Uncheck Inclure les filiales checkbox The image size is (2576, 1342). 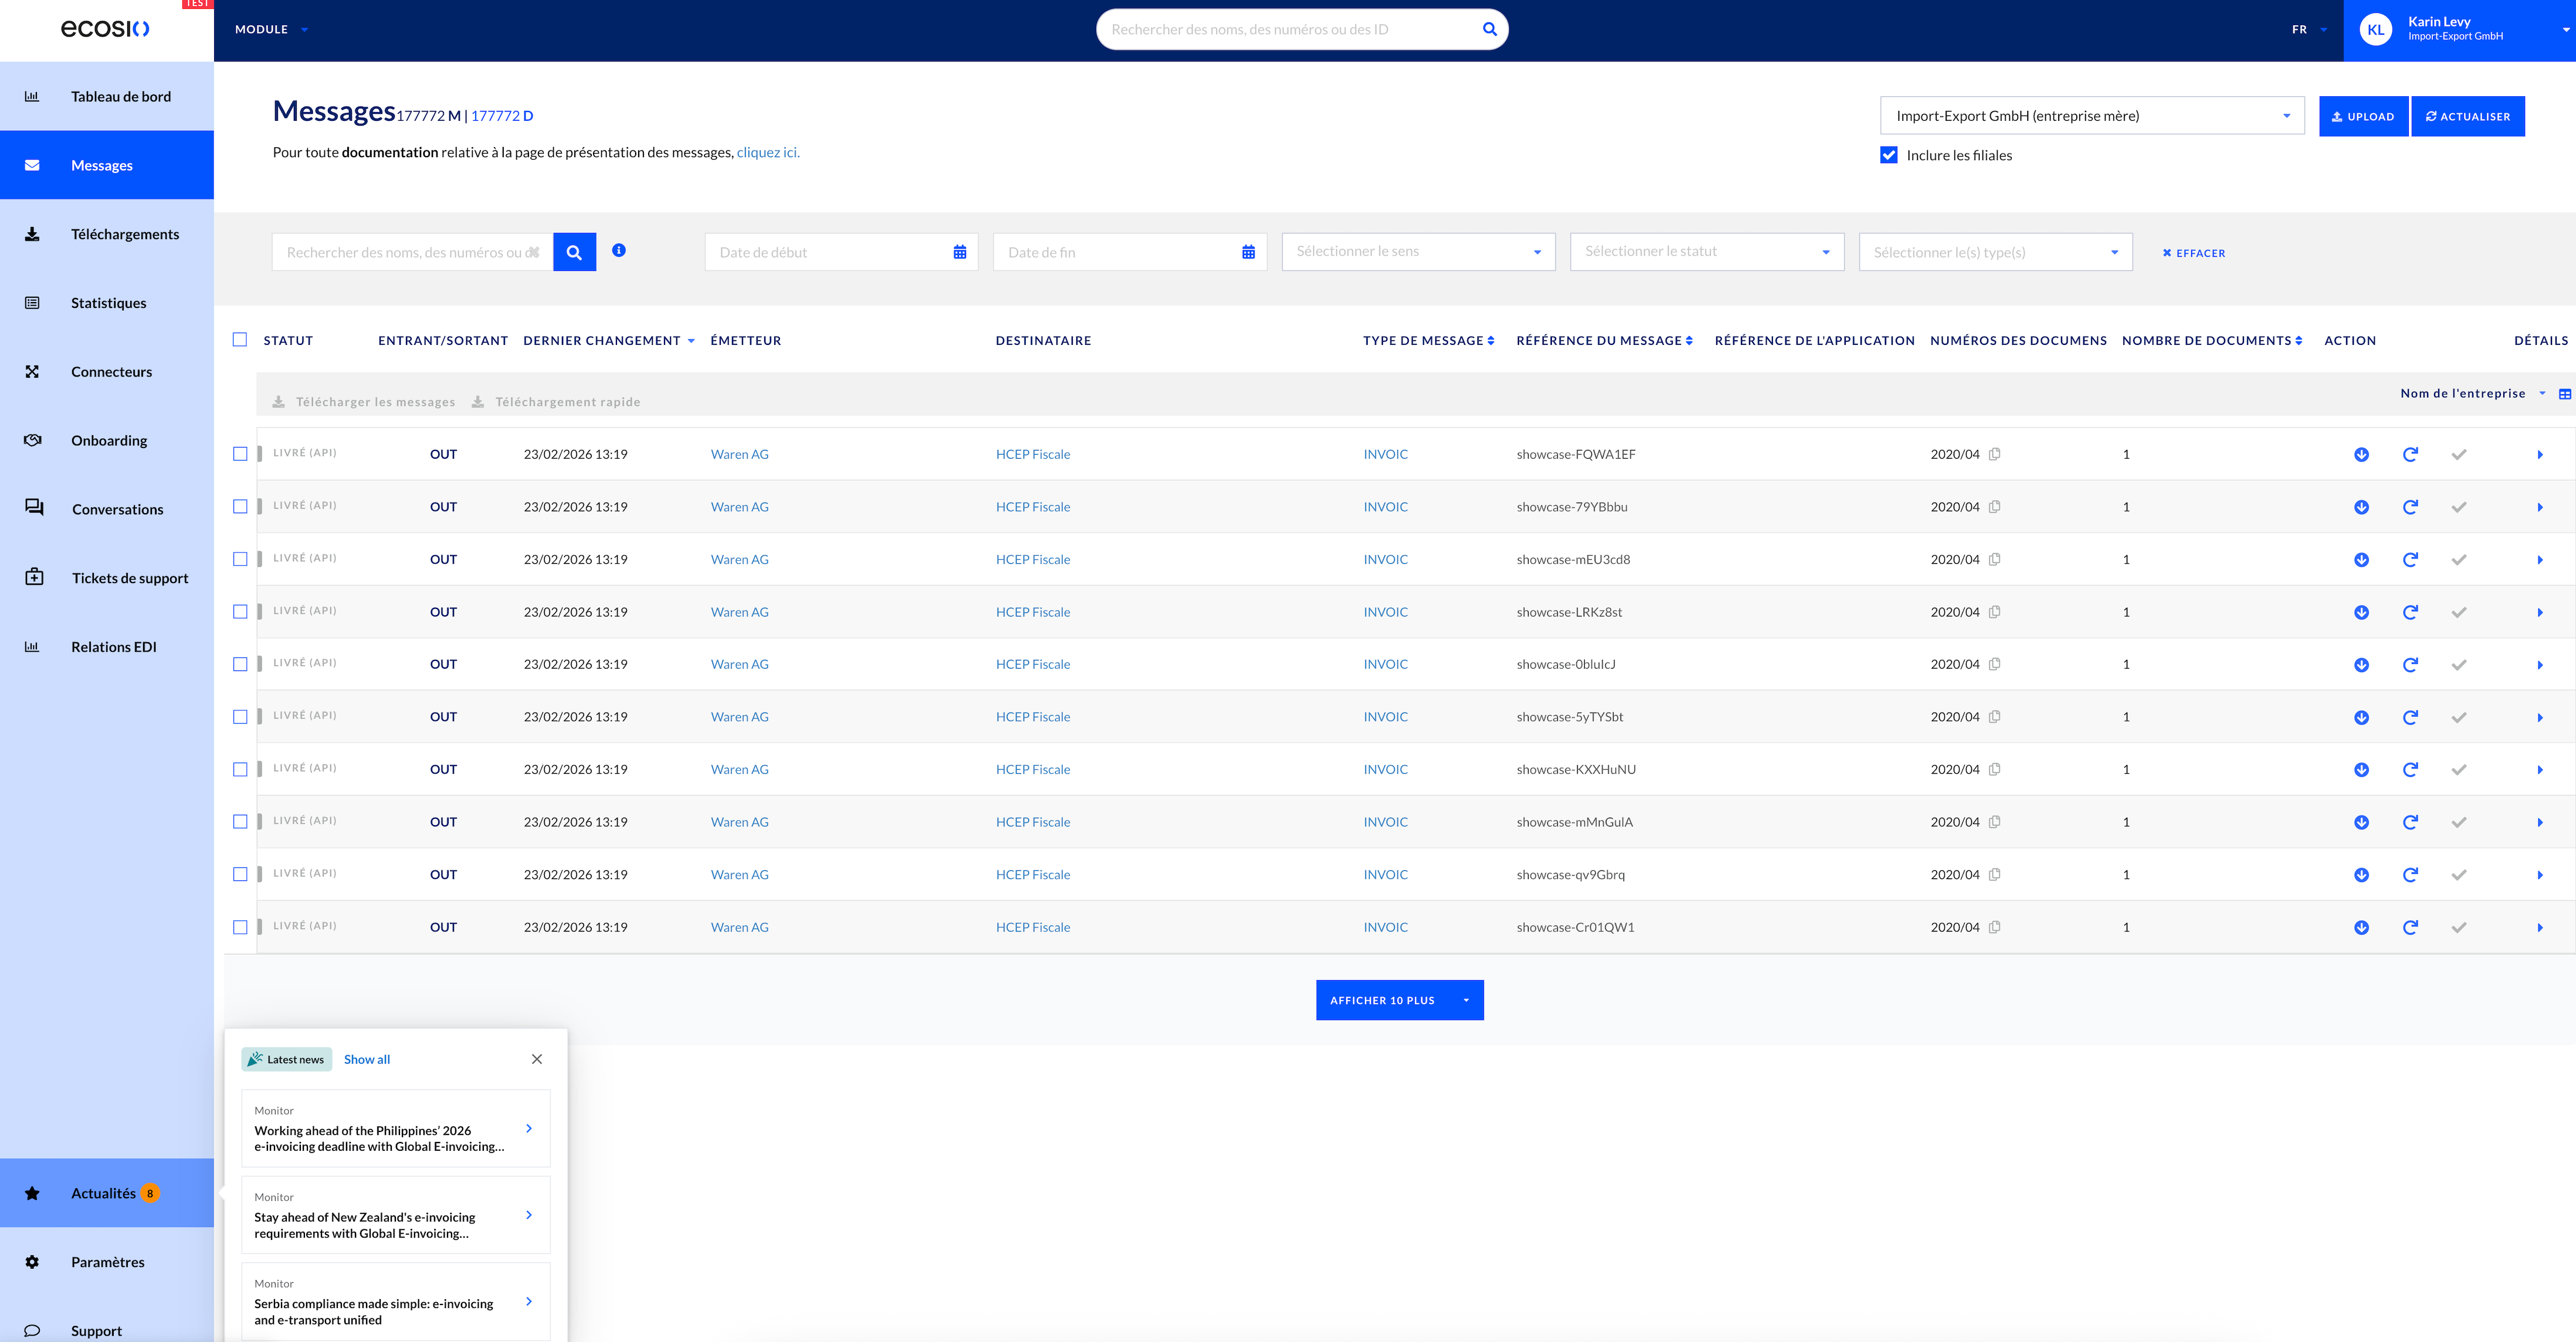1889,155
